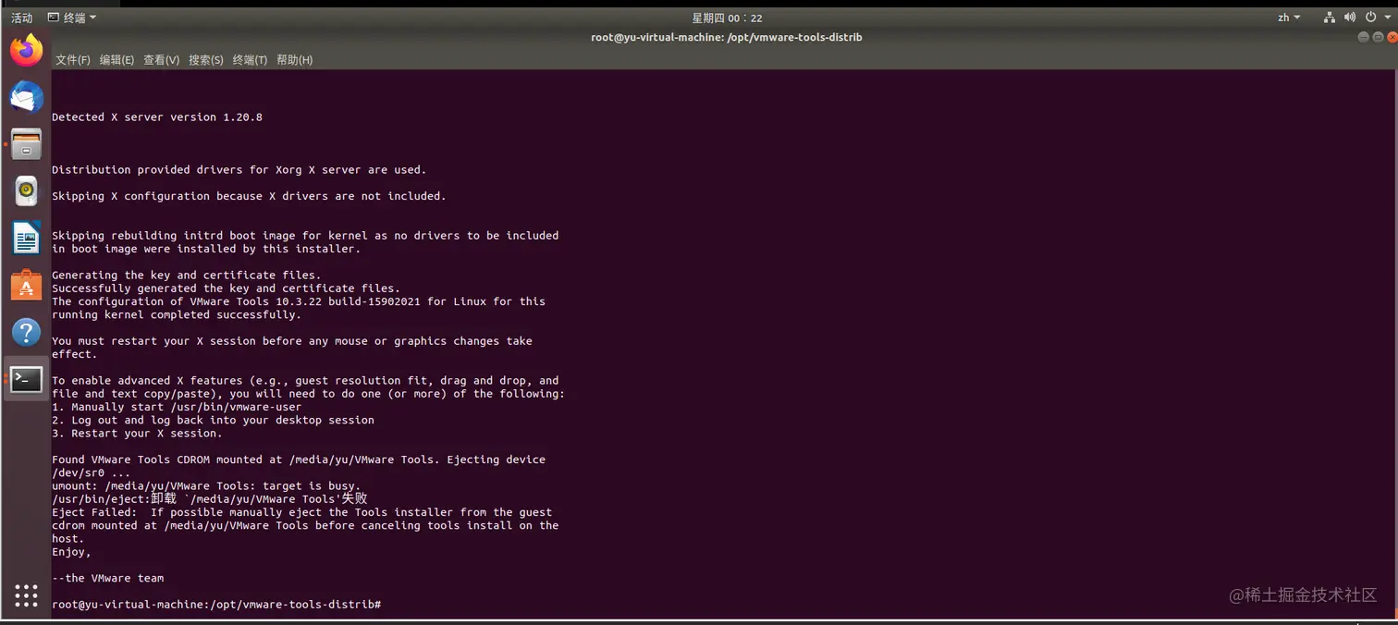The width and height of the screenshot is (1398, 625).
Task: Open the Help question-mark dock icon
Action: click(x=26, y=332)
